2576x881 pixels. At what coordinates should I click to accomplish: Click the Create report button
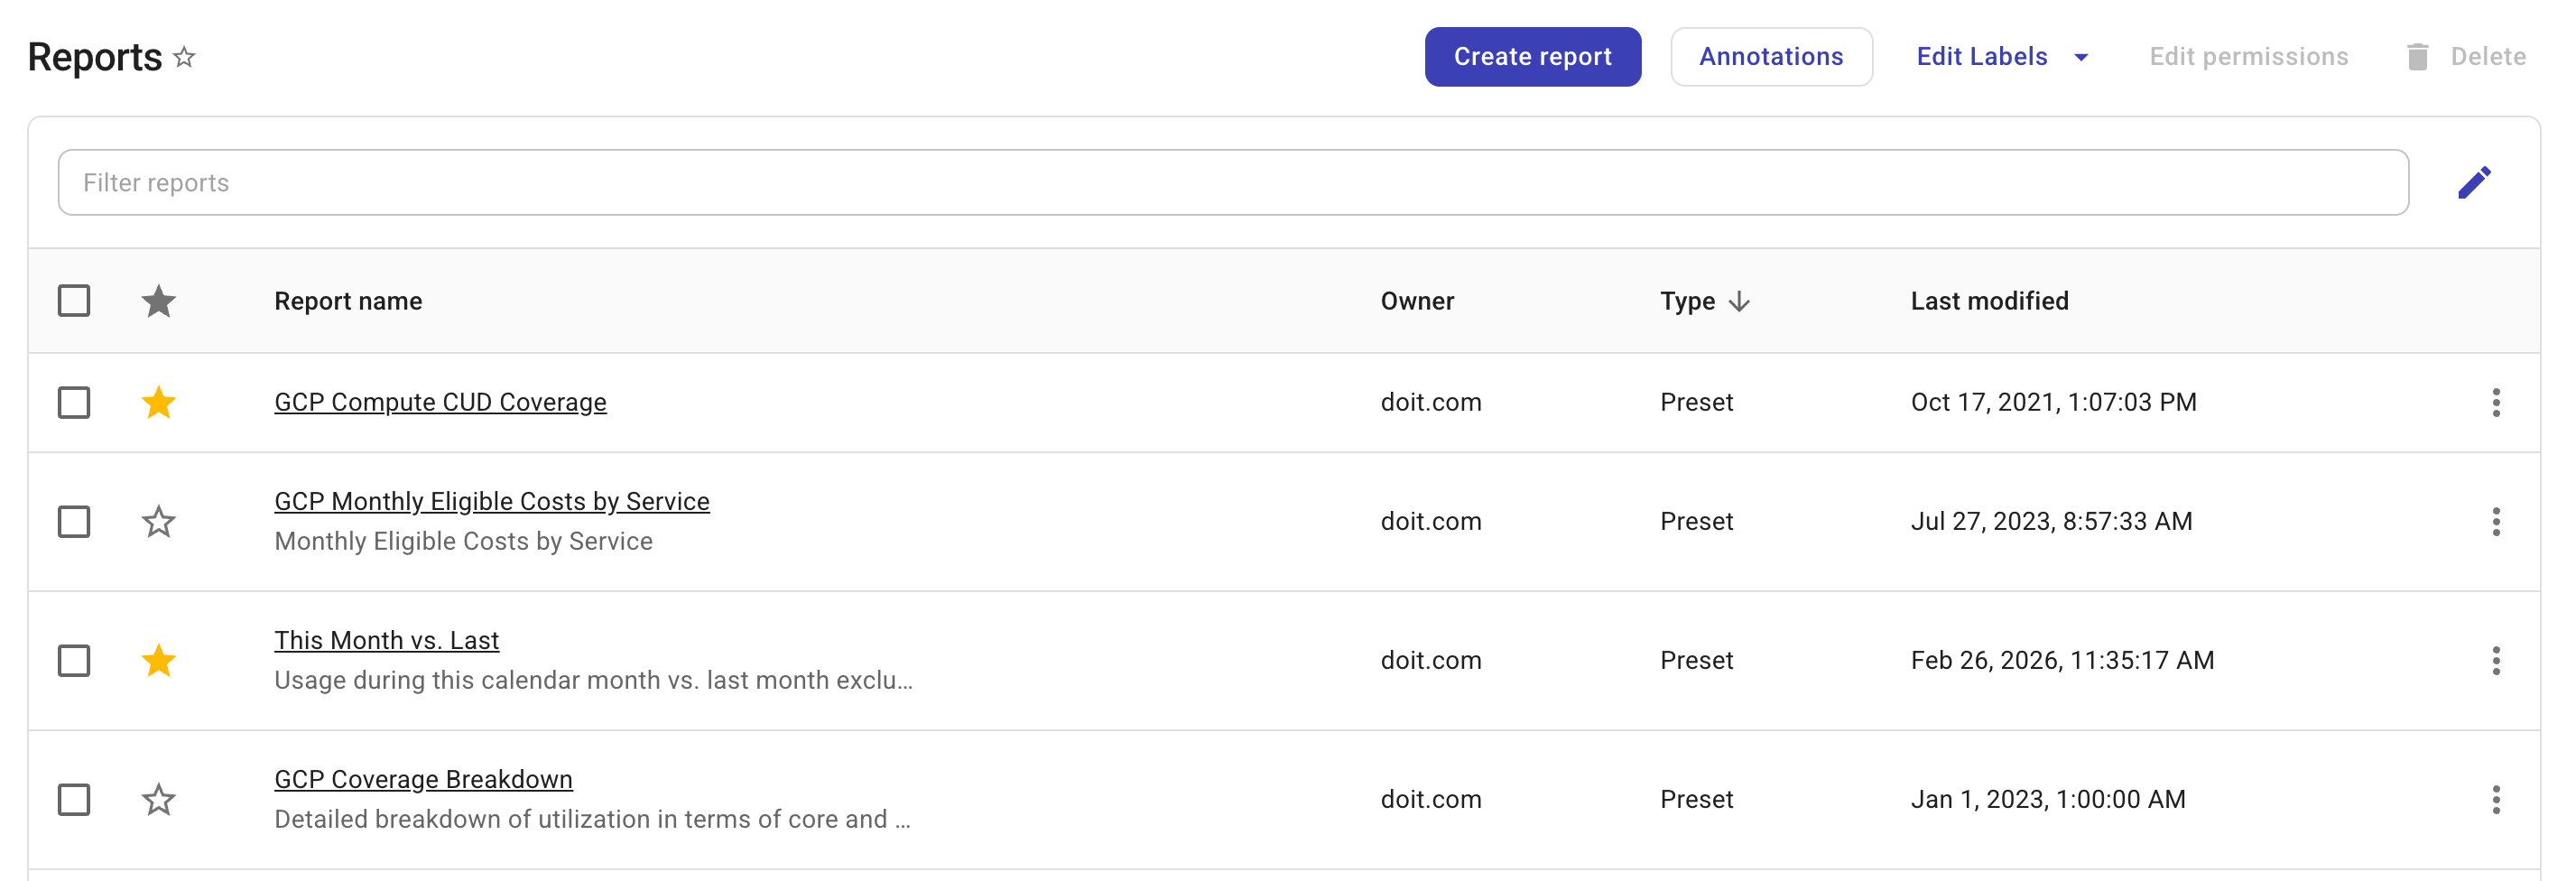point(1532,57)
